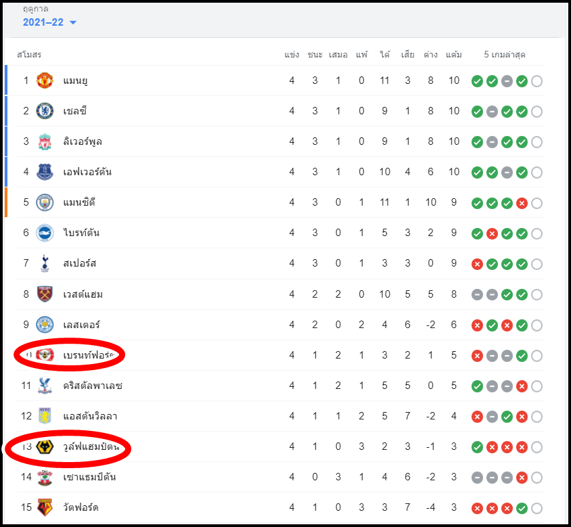Click Brighton's red loss result indicator
Image resolution: width=571 pixels, height=527 pixels.
[492, 234]
